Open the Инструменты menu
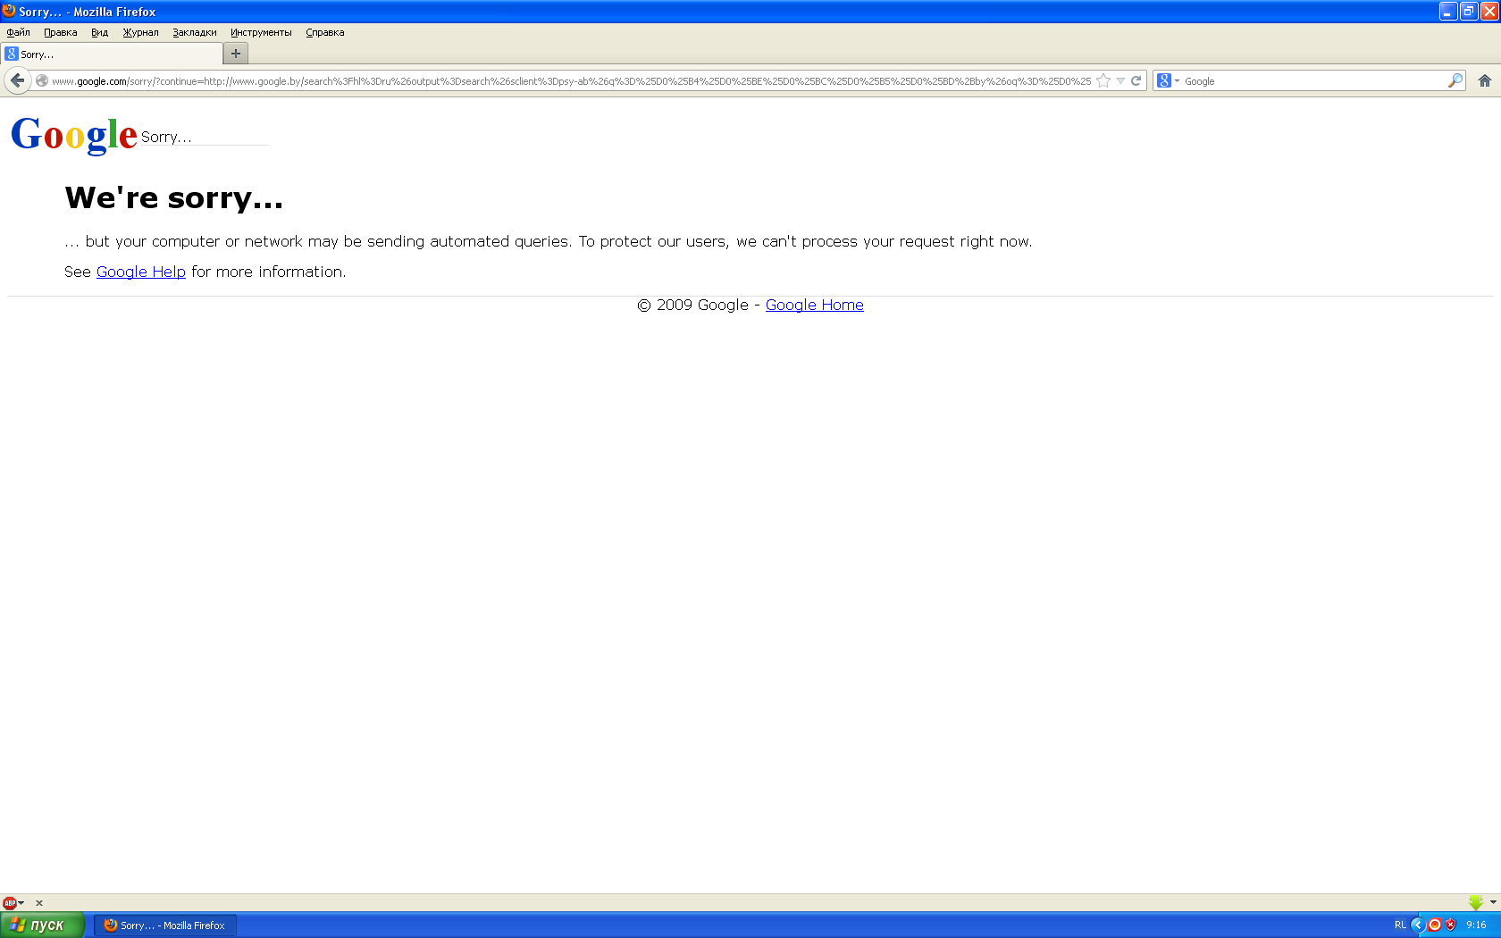This screenshot has width=1501, height=938. (x=261, y=32)
